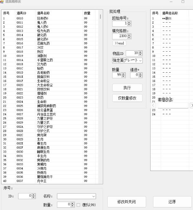Click the app icon in title bar
193x210 pixels.
(x=2, y=2)
